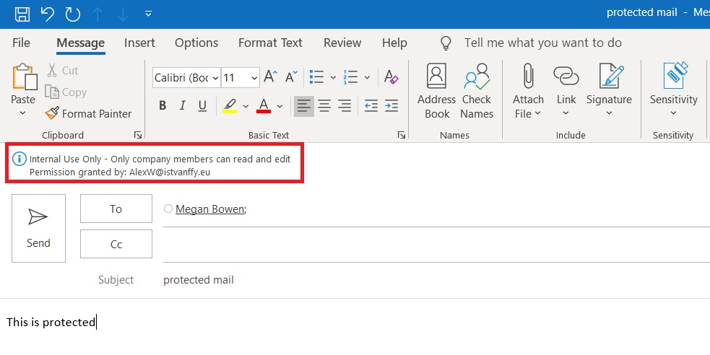The width and height of the screenshot is (710, 355).
Task: Open the Sensitivity dropdown
Action: pyautogui.click(x=673, y=91)
